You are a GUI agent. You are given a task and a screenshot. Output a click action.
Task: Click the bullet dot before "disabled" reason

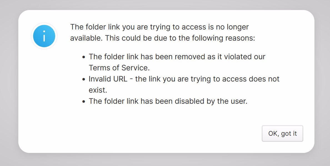tap(84, 101)
